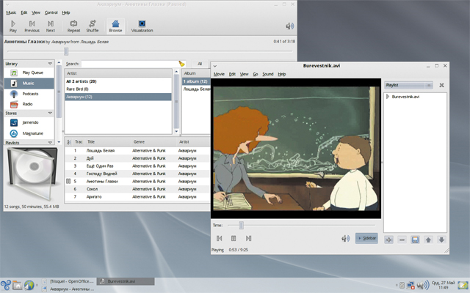Close the Totem sidebar with X
470x293 pixels.
(441, 85)
